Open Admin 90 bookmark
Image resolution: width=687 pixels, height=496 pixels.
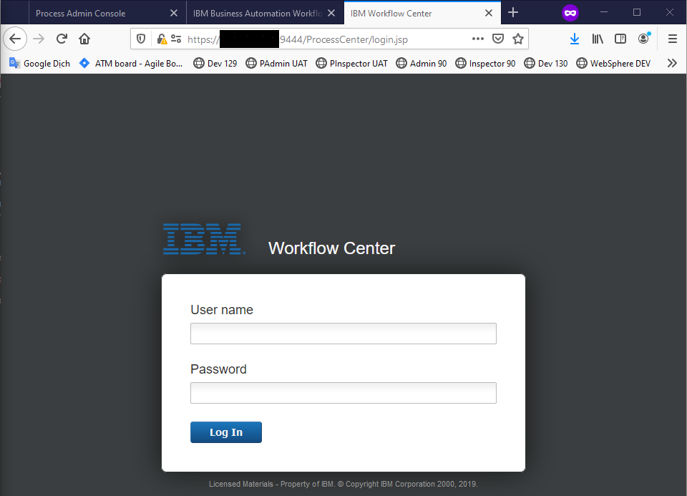(421, 63)
